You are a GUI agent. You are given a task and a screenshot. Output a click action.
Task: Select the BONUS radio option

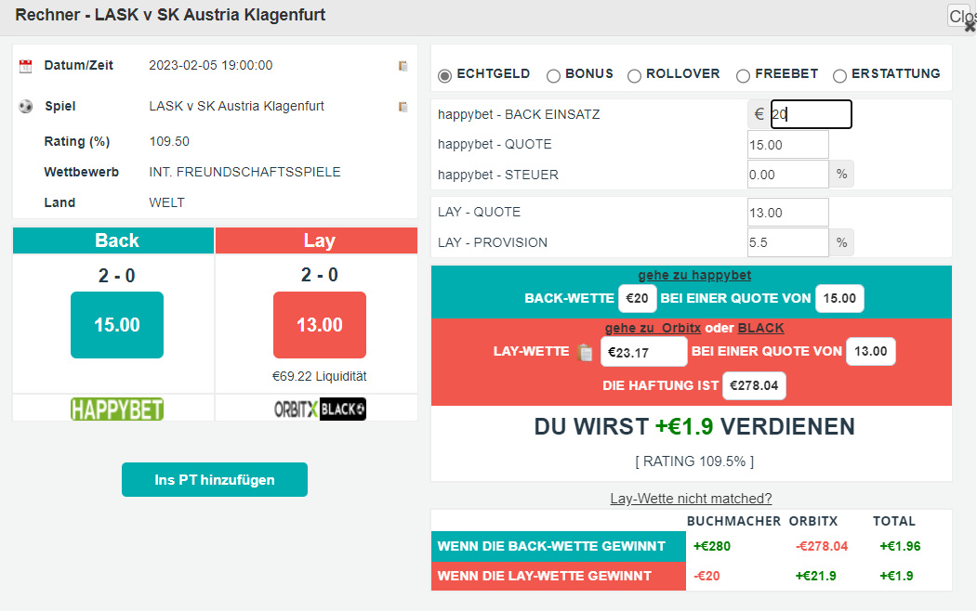click(x=553, y=76)
